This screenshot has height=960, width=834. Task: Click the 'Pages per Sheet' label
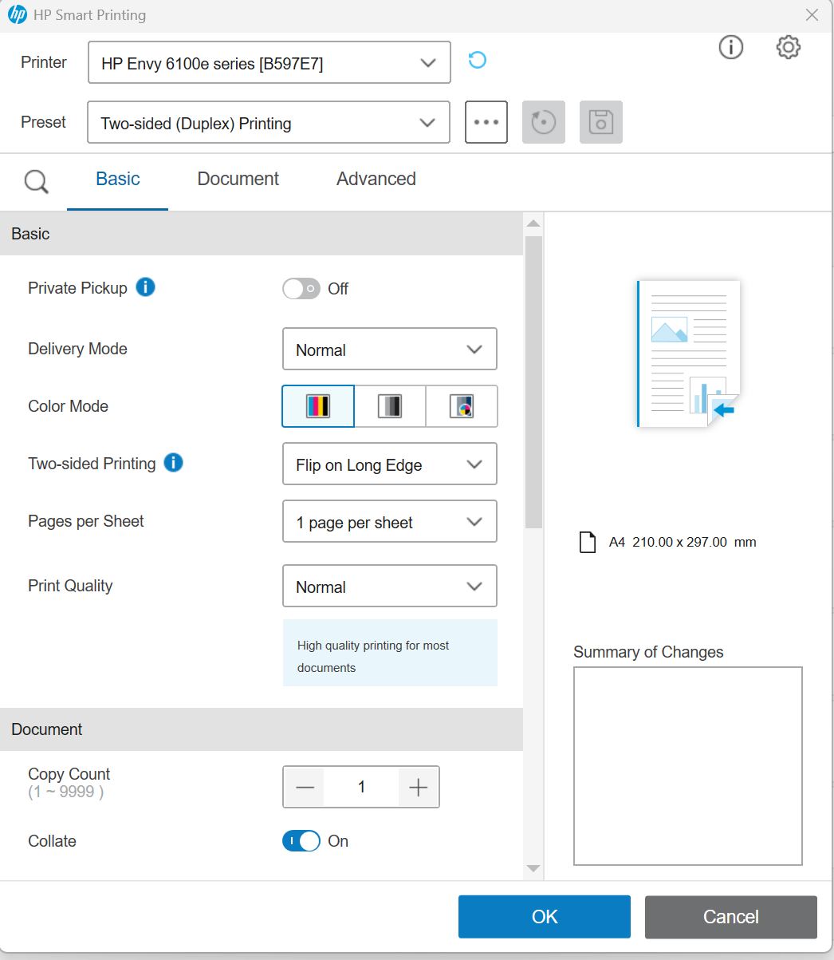click(86, 521)
